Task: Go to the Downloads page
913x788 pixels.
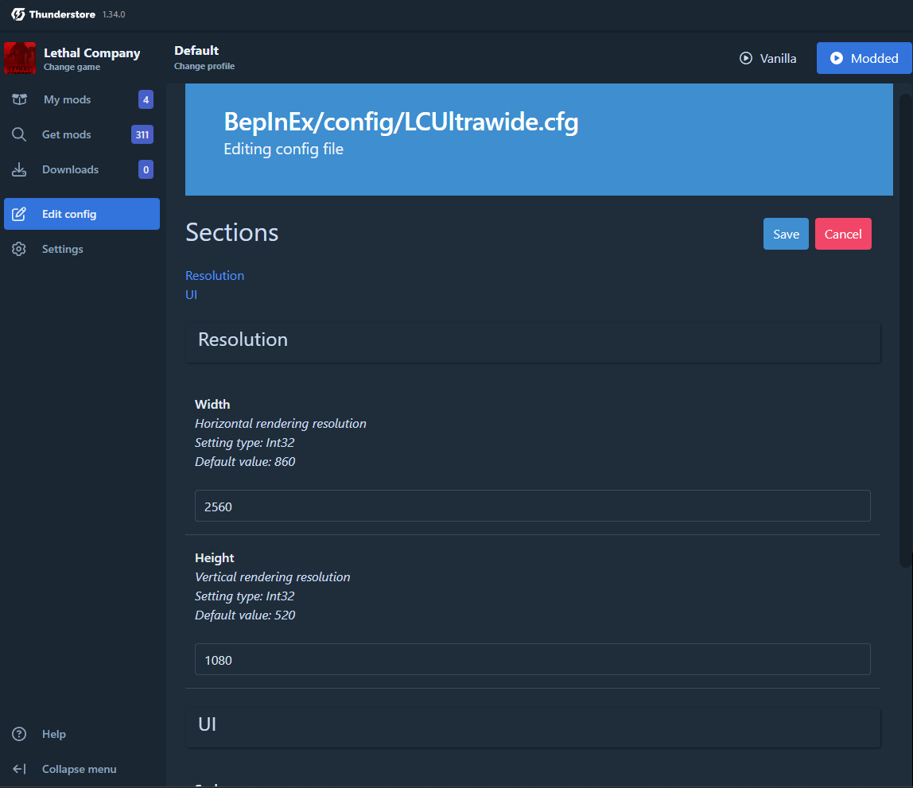Action: coord(81,169)
